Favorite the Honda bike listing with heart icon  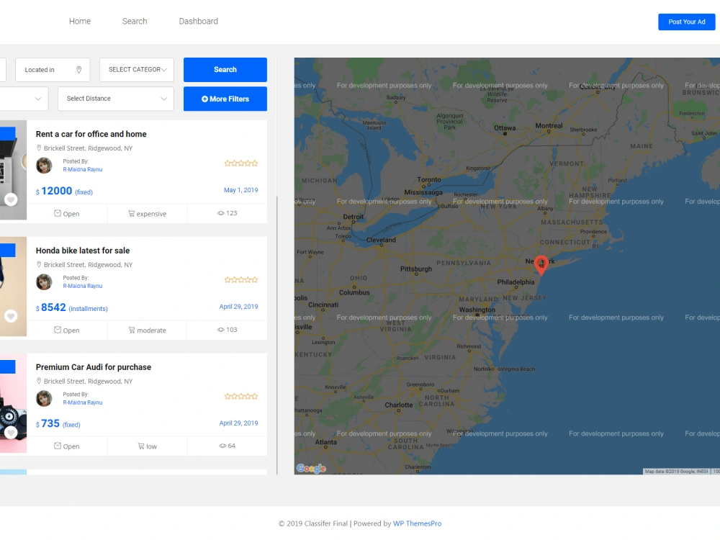[11, 316]
